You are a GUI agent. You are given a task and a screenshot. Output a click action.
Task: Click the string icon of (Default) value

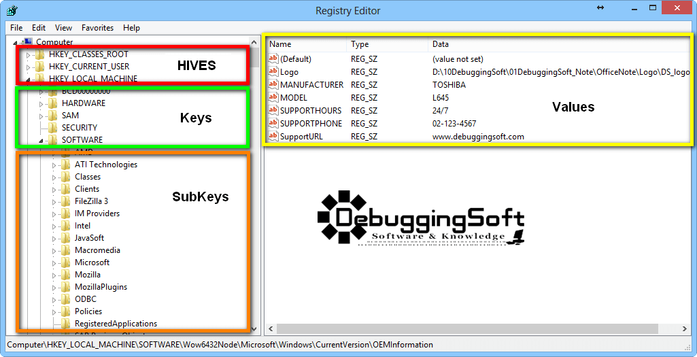pos(273,58)
